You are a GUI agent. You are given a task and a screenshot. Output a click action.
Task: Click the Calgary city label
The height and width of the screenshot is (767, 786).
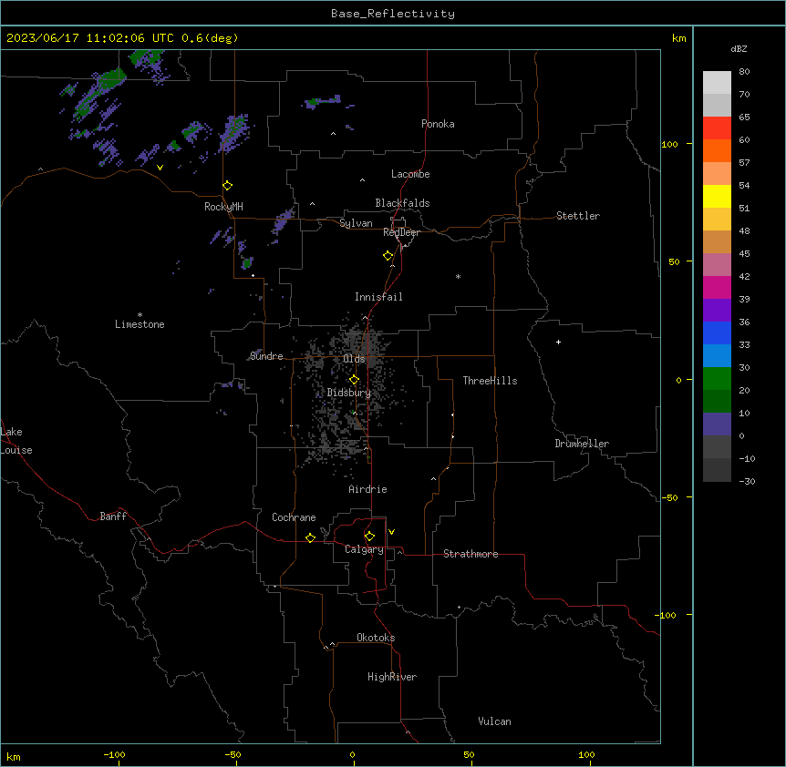click(364, 549)
